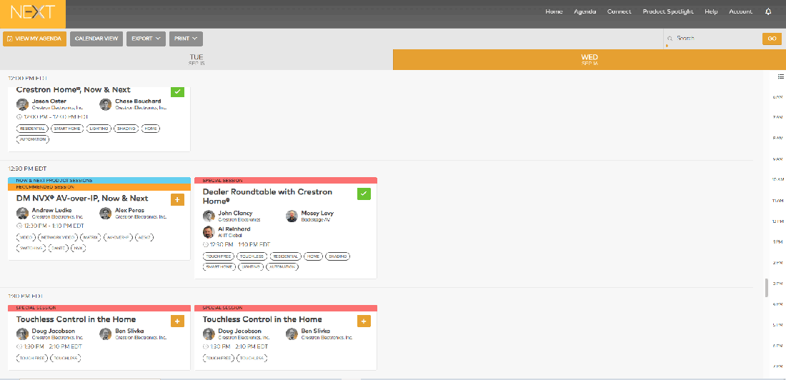Expand the Export dropdown
The width and height of the screenshot is (786, 380).
pyautogui.click(x=146, y=39)
